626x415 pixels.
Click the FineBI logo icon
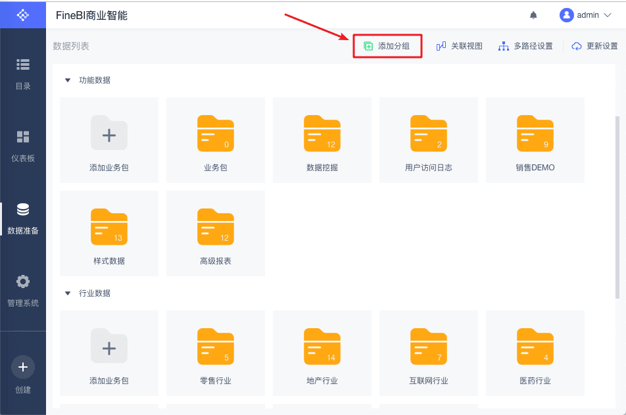pos(23,15)
